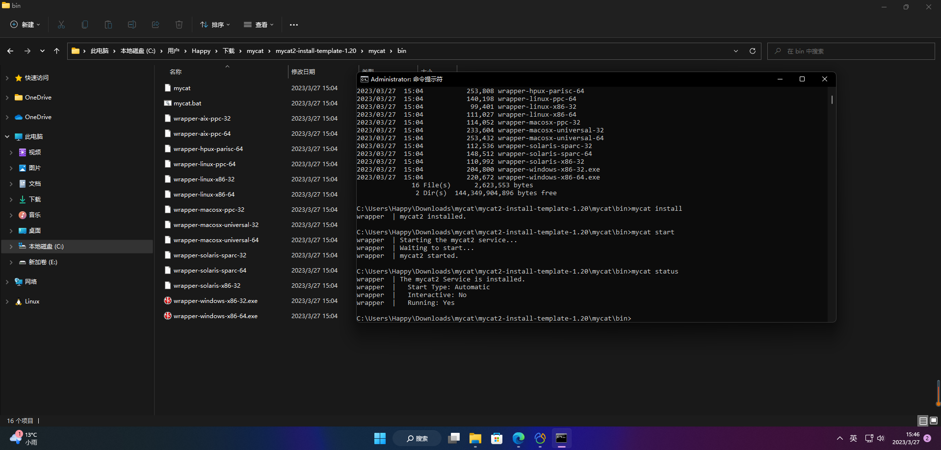The width and height of the screenshot is (941, 450).
Task: Click the Delete trash icon
Action: pyautogui.click(x=179, y=25)
